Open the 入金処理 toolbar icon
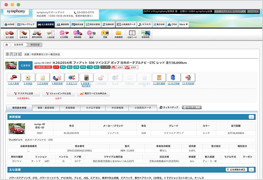 point(50,34)
